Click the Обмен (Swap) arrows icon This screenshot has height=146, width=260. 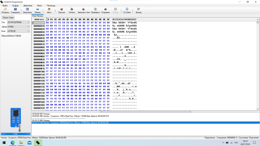[37, 9]
